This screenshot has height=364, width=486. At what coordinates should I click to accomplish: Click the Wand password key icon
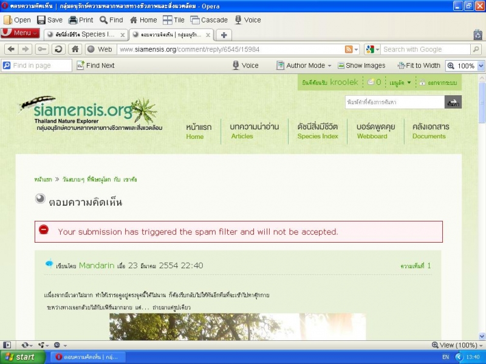[42, 49]
